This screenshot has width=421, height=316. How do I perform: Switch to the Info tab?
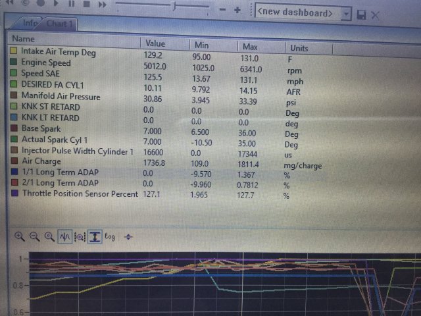pos(29,24)
